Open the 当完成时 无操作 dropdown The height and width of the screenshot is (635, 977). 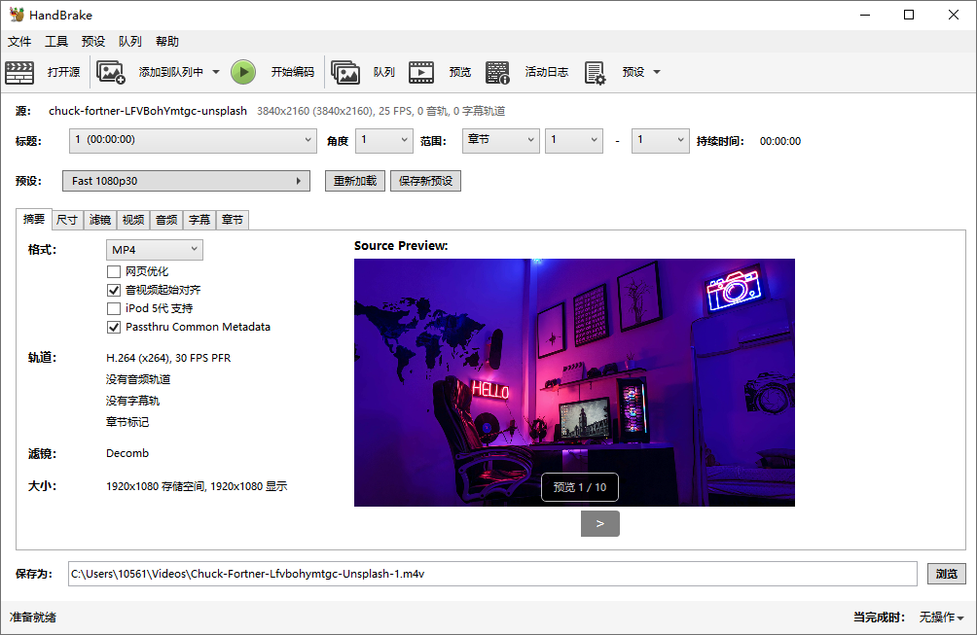(942, 617)
